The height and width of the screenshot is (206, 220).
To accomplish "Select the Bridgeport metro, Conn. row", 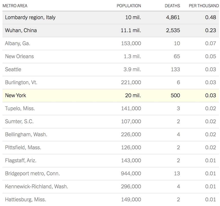I will tap(111, 174).
